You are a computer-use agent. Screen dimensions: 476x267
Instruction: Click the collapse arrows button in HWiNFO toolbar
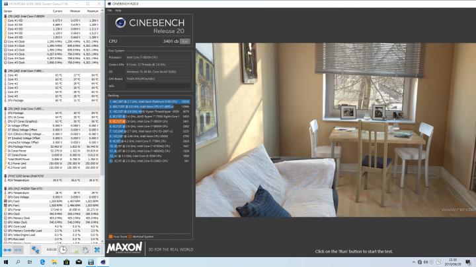pos(19,250)
